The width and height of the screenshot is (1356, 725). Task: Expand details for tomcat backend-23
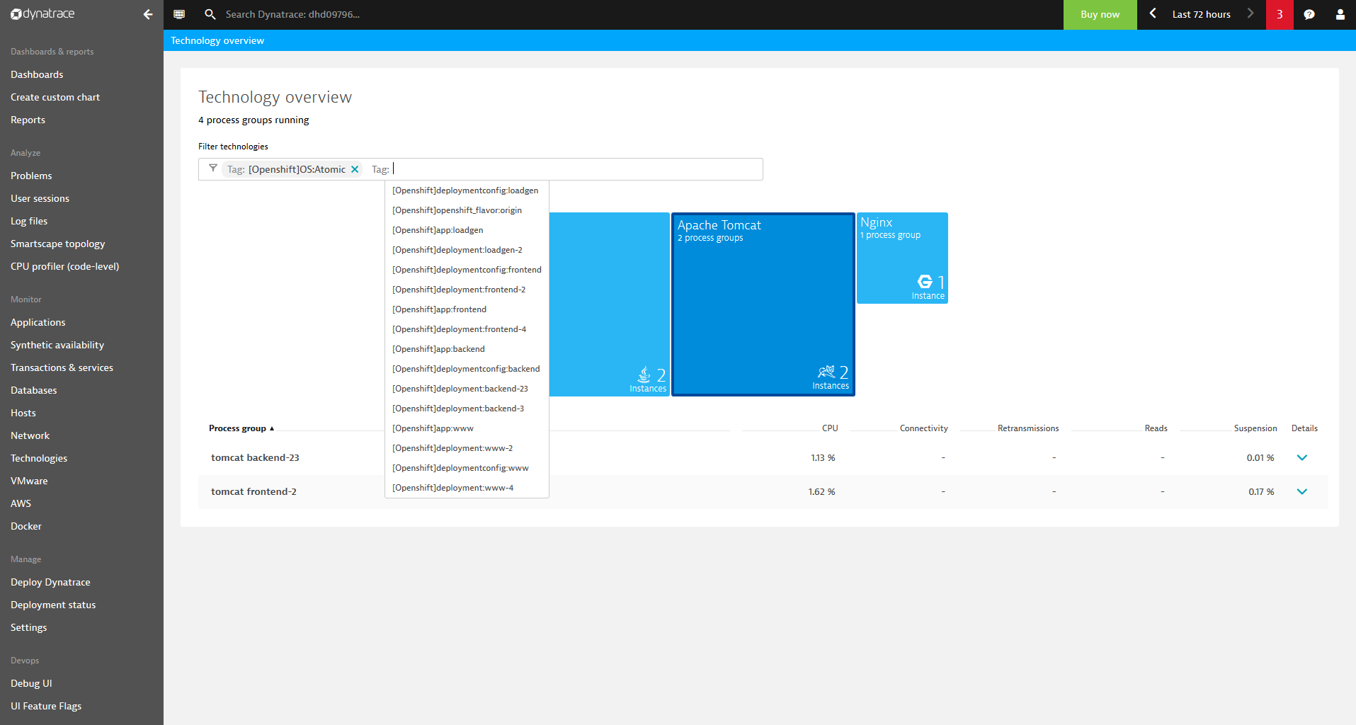click(x=1301, y=457)
